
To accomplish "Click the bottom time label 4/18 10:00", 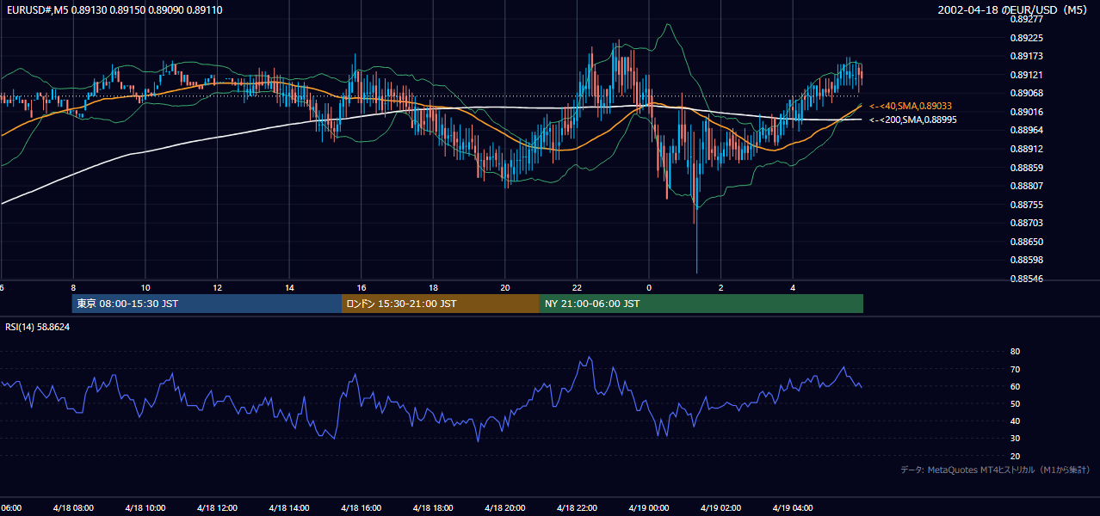I will (x=145, y=507).
